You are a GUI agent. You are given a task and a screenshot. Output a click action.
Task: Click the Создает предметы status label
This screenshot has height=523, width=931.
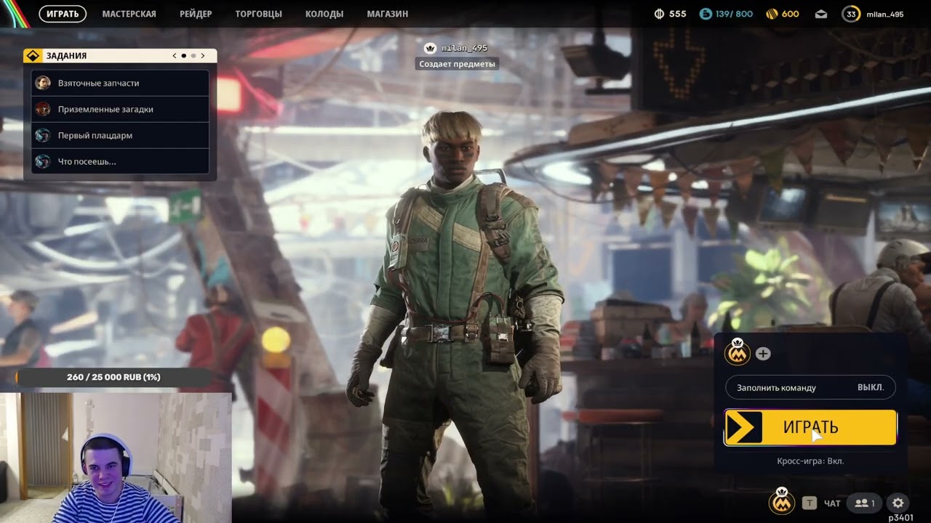click(457, 64)
